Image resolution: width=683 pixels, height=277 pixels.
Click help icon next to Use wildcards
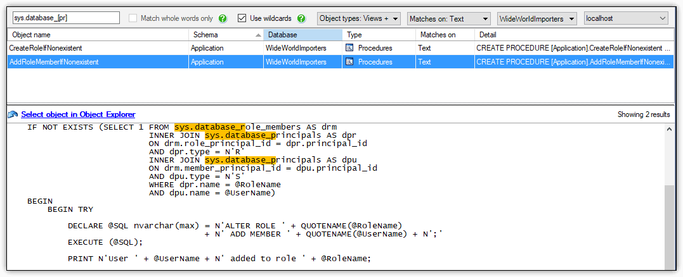tap(301, 19)
